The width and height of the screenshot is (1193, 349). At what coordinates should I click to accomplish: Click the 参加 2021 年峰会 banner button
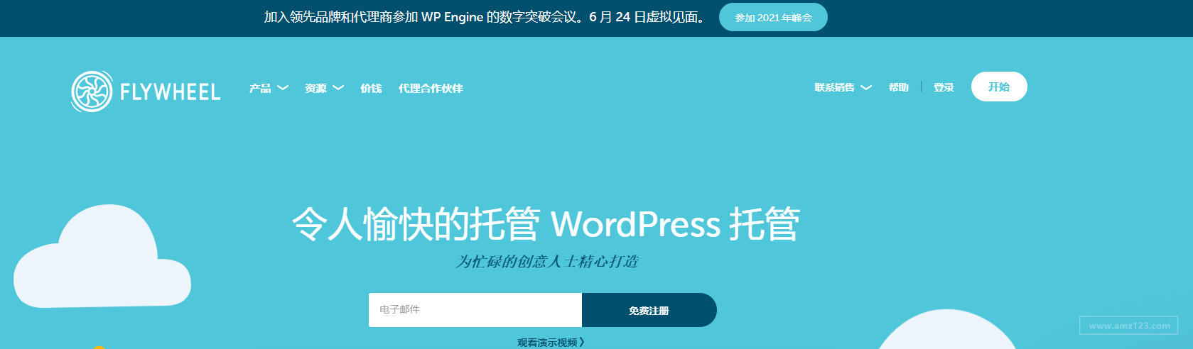[773, 17]
